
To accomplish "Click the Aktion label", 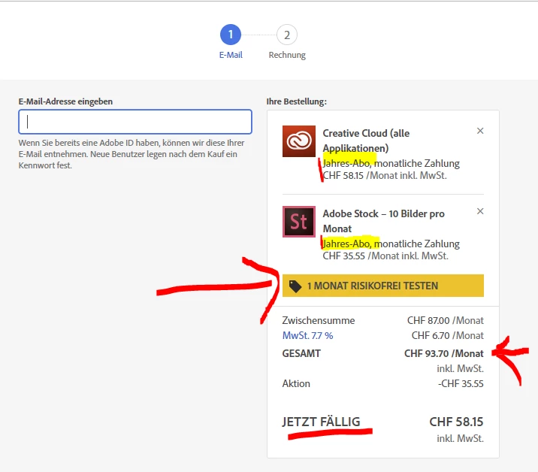I will 296,383.
